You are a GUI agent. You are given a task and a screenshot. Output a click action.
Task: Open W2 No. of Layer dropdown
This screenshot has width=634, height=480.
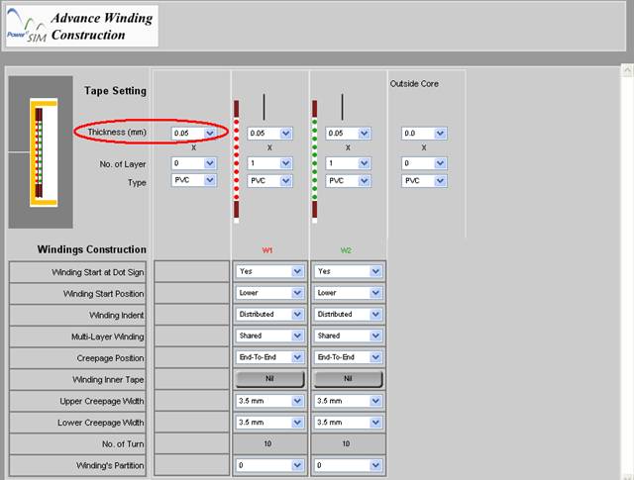(348, 163)
